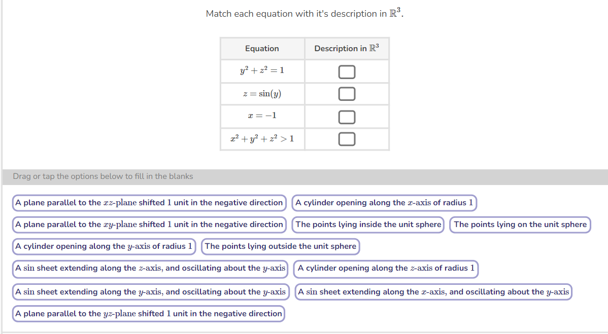Tap 'A cylinder opening along the y-axis of radius 1'
The width and height of the screenshot is (608, 334).
[103, 246]
